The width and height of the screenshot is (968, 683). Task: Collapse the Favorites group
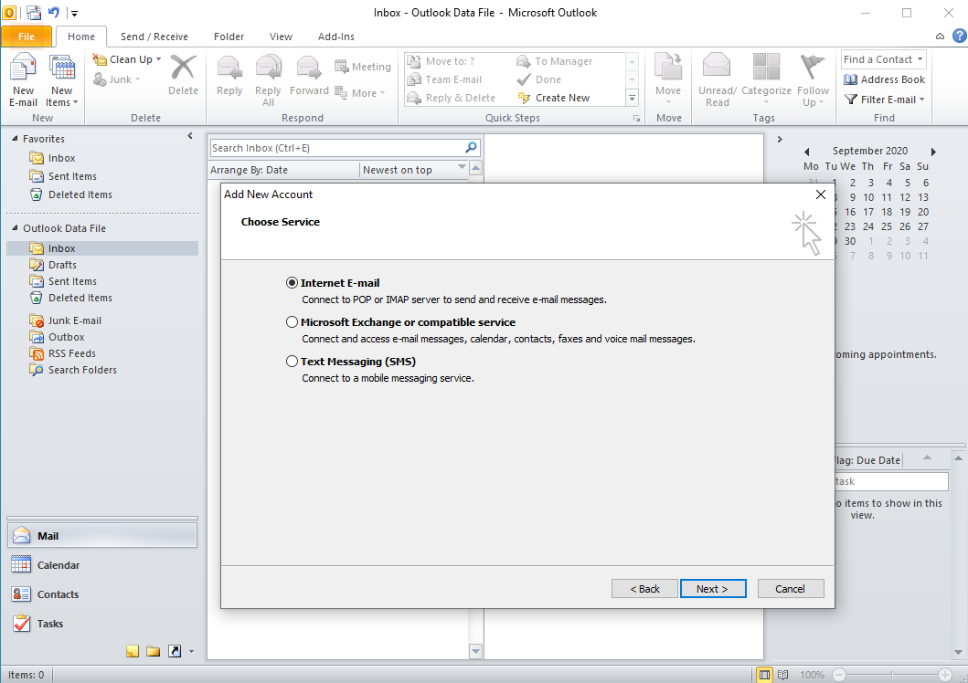click(x=15, y=139)
